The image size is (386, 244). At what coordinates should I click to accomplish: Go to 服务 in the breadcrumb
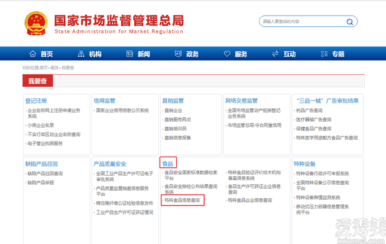[x=55, y=68]
